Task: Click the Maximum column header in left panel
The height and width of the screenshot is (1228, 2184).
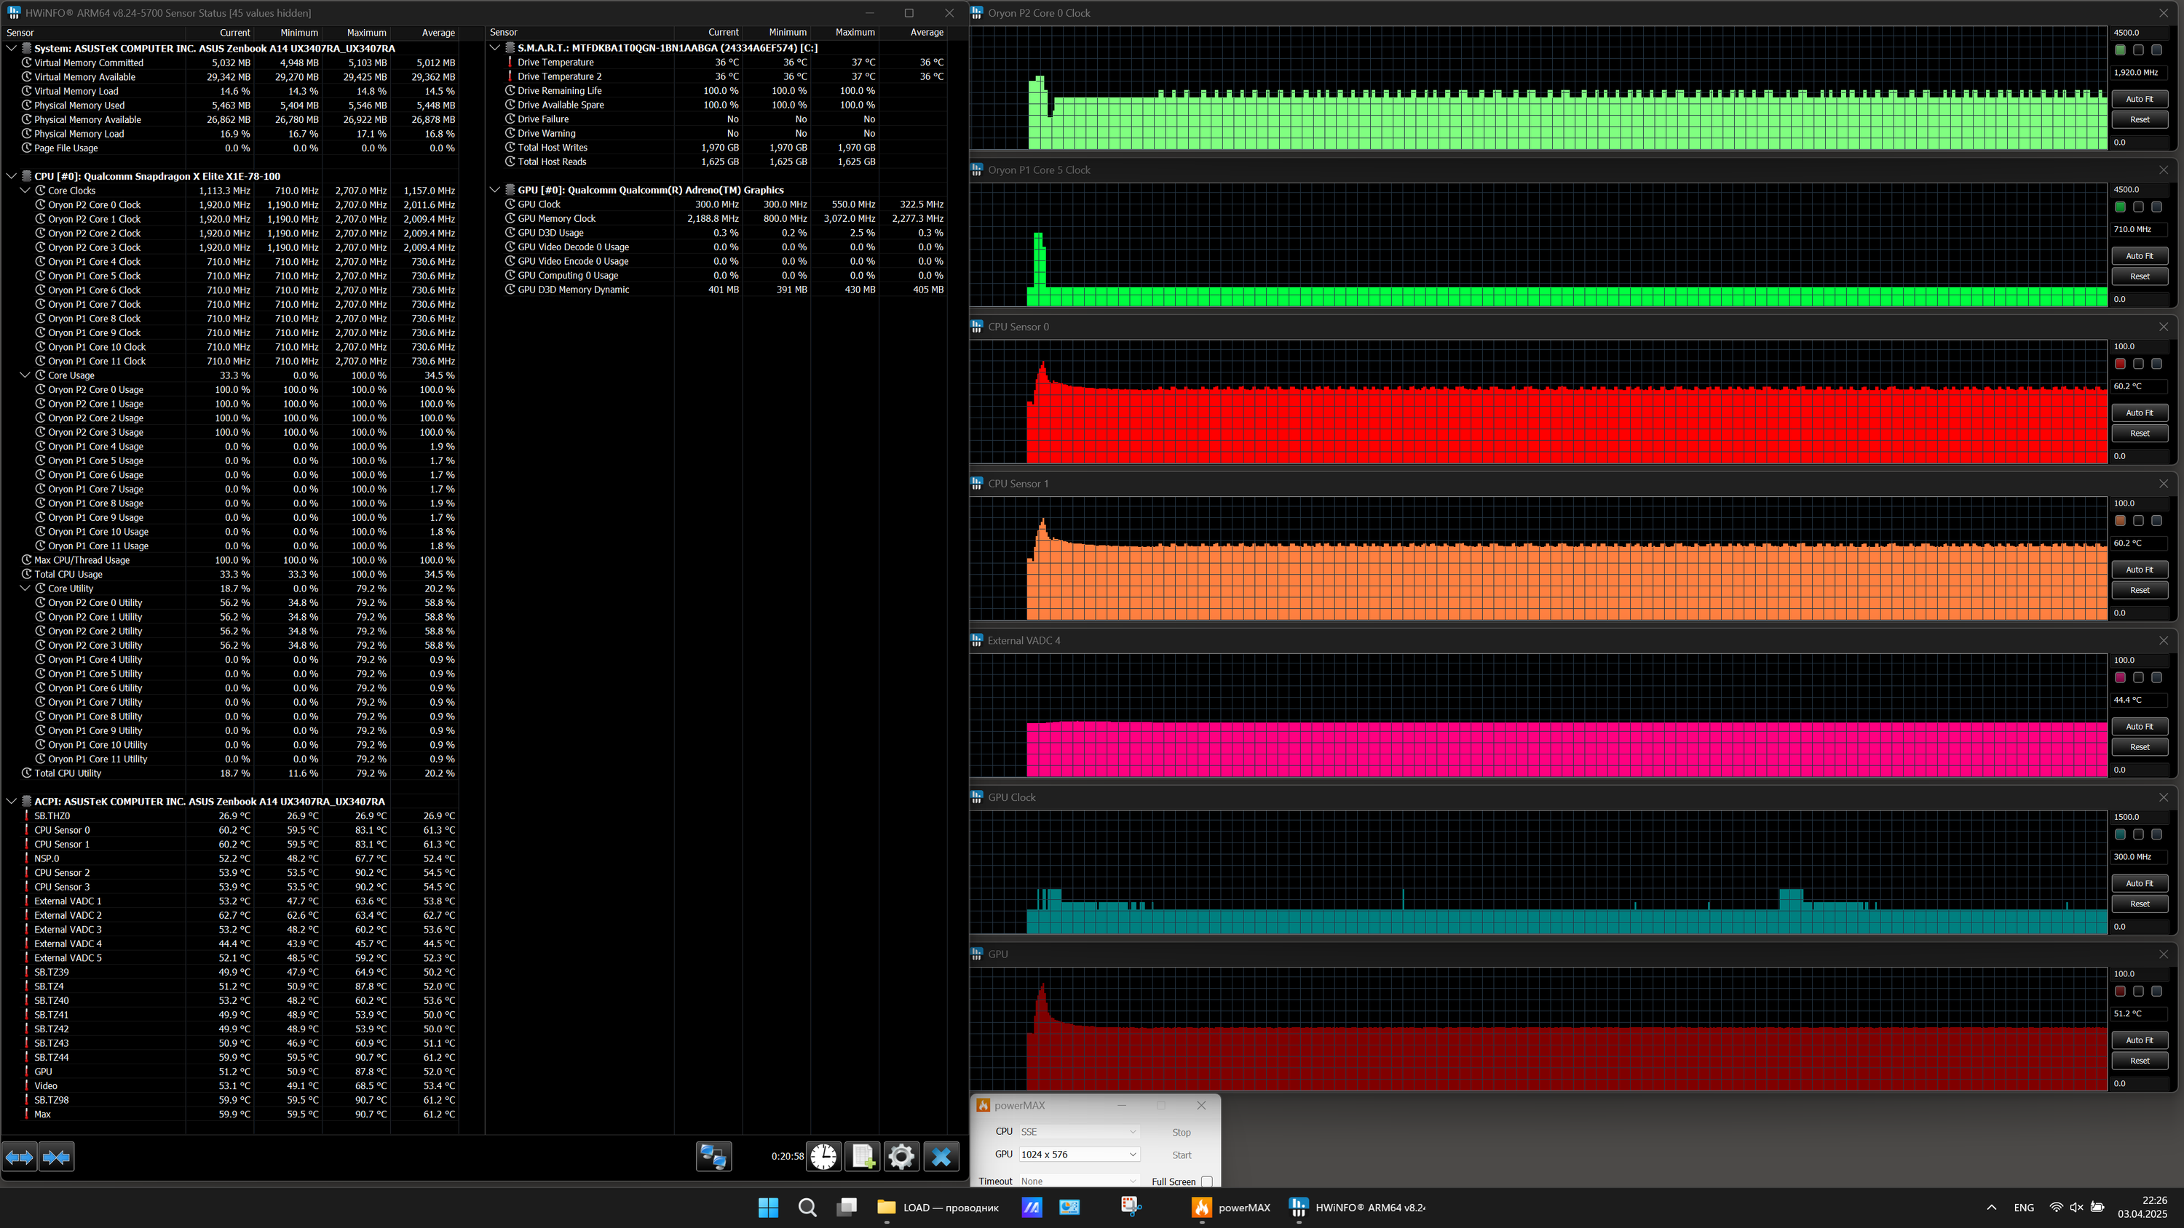Action: [x=366, y=32]
